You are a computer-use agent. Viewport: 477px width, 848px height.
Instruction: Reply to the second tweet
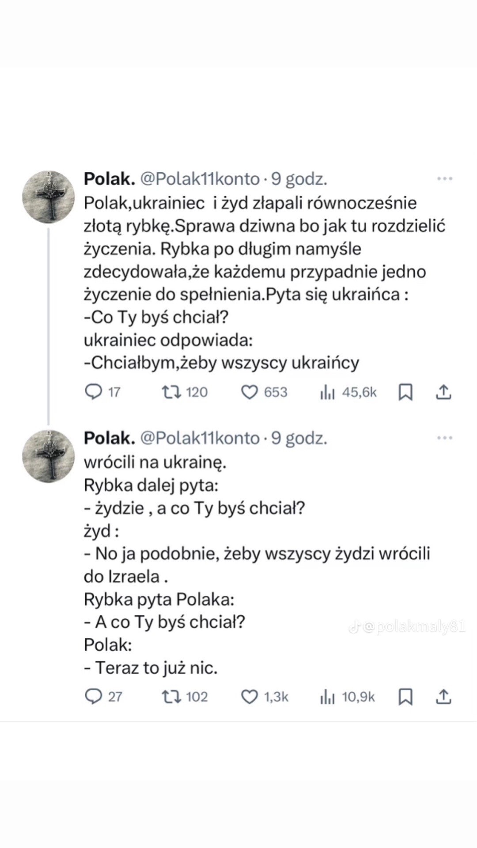tap(94, 697)
